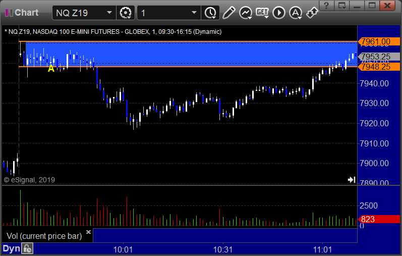The image size is (402, 256).
Task: Toggle the Dyn dynamic mode button
Action: point(11,248)
